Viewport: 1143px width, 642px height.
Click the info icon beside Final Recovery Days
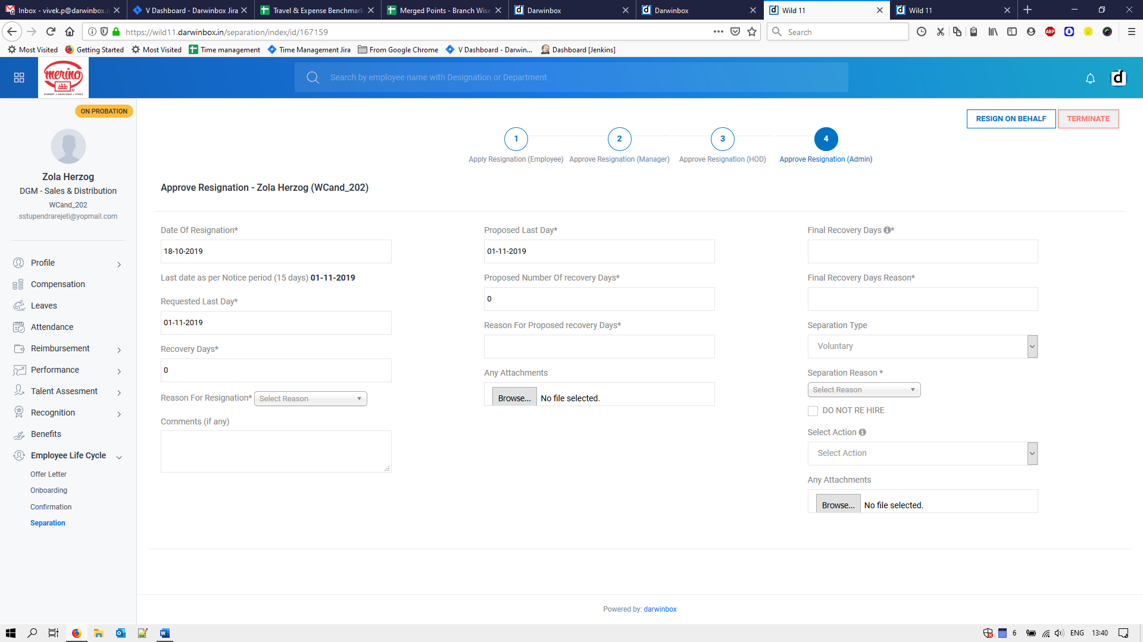click(x=887, y=230)
